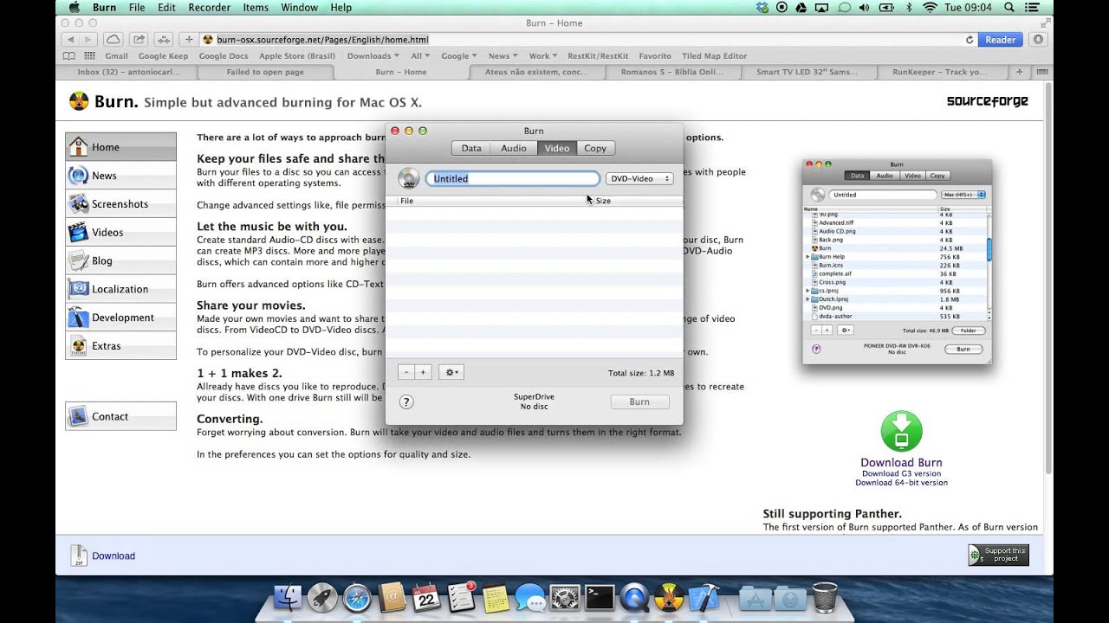Open the Videos sidebar item
Screen dimensions: 1109x623
pyautogui.click(x=120, y=232)
